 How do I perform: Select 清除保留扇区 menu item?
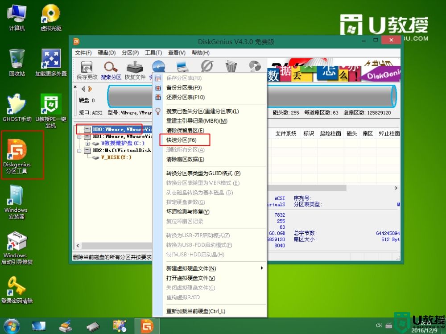[x=210, y=131]
